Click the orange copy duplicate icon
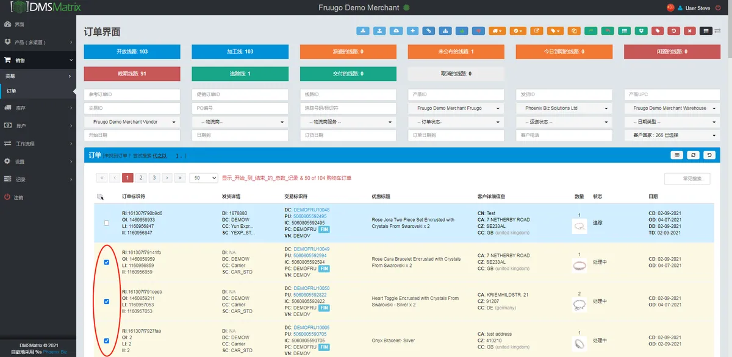 tap(574, 30)
